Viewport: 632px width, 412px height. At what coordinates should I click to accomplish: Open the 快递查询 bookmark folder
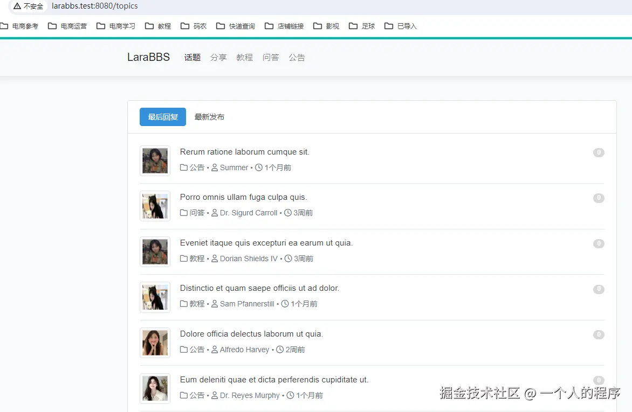[236, 26]
